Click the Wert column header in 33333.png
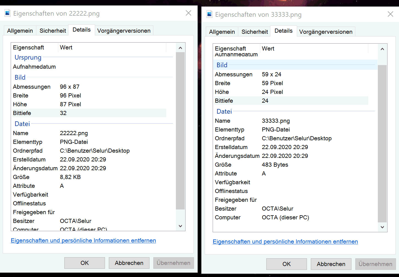Image resolution: width=399 pixels, height=277 pixels. [268, 49]
